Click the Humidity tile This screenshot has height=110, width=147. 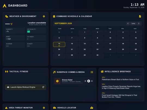pyautogui.click(x=15, y=30)
